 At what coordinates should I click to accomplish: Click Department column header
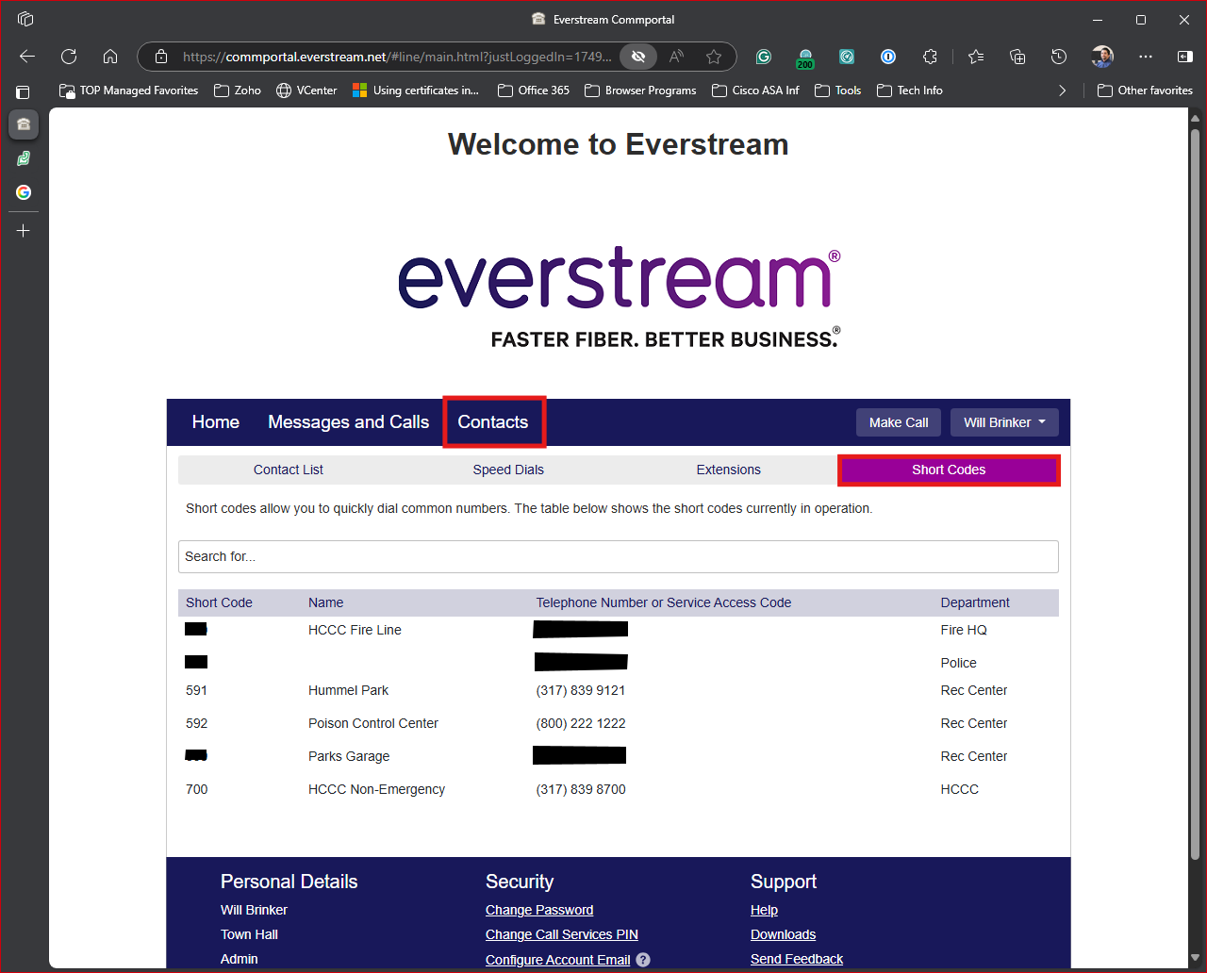pyautogui.click(x=975, y=602)
